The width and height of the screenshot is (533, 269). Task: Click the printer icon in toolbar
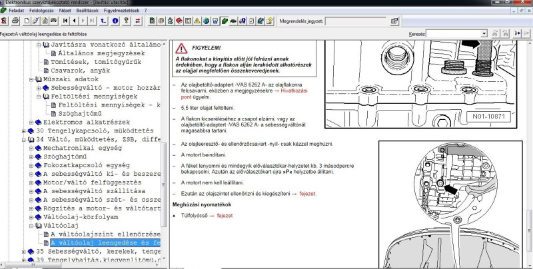(15, 21)
